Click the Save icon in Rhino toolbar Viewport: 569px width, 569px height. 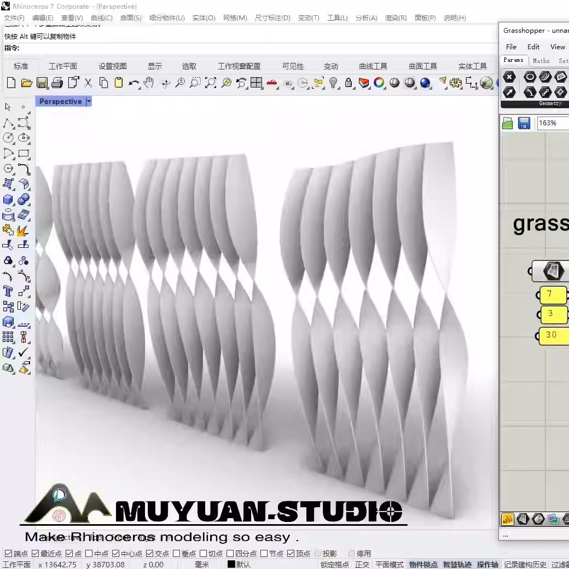point(42,83)
